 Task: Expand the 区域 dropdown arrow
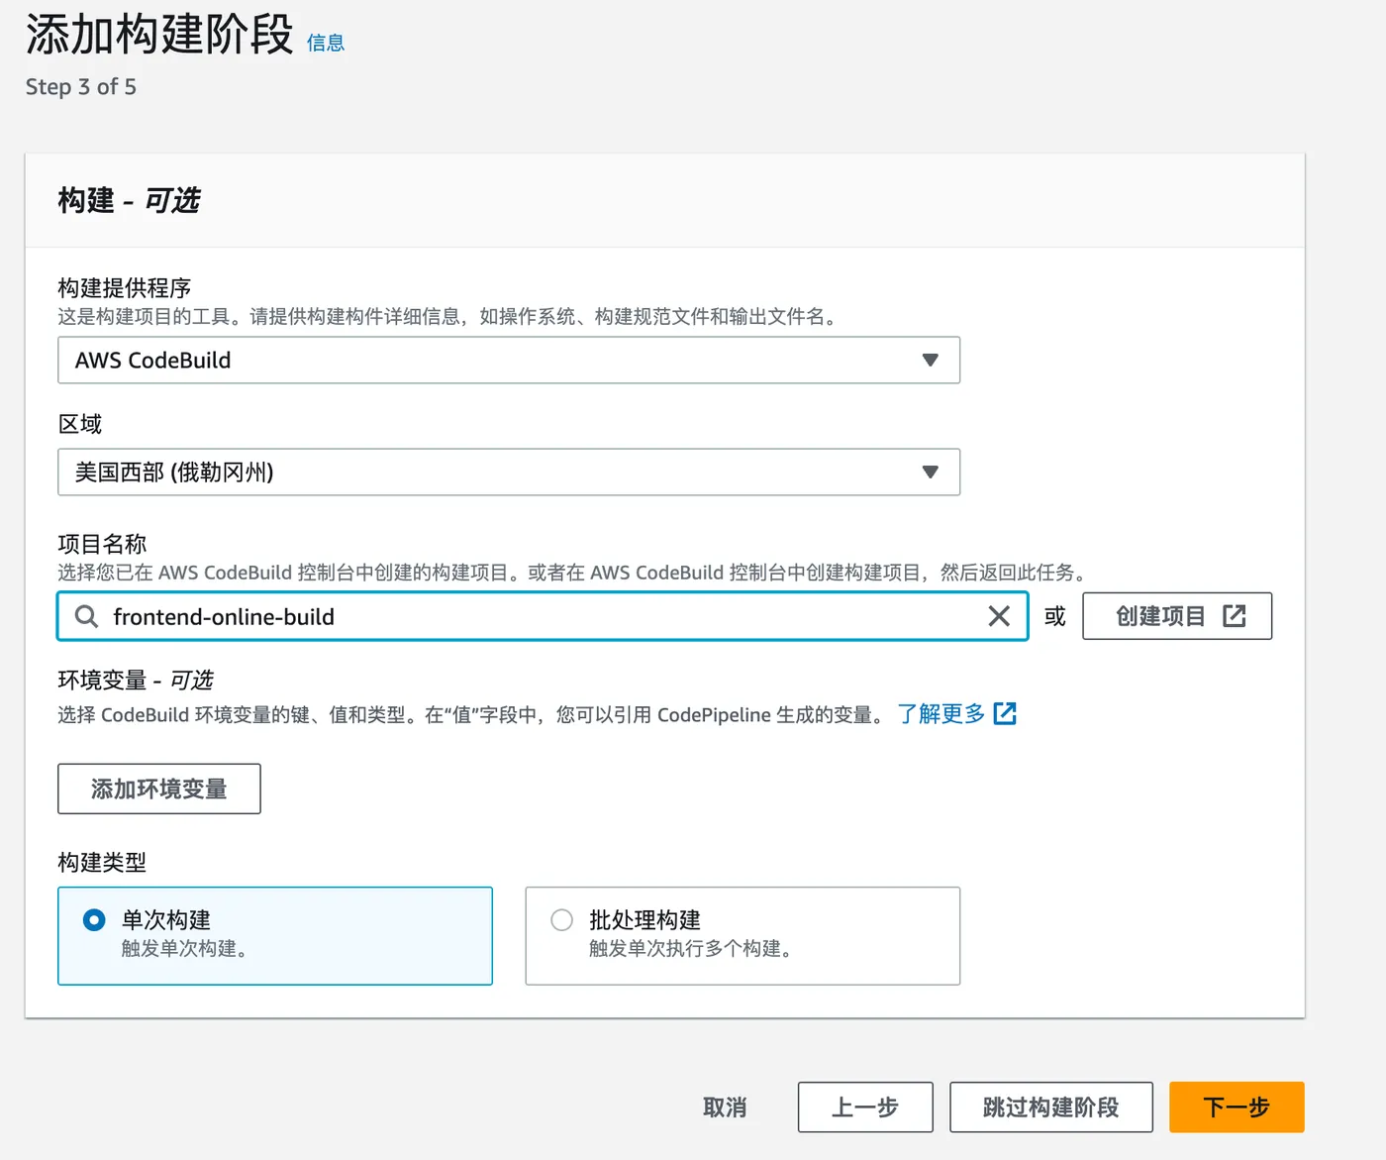(930, 473)
